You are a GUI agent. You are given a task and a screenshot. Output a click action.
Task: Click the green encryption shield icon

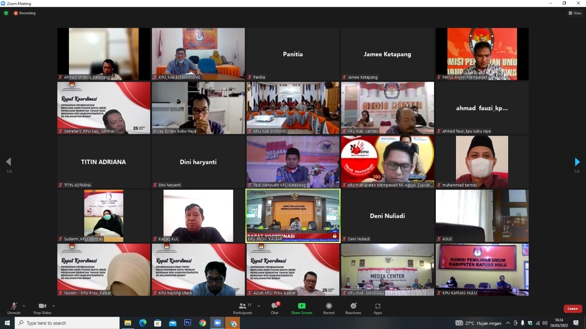point(6,13)
